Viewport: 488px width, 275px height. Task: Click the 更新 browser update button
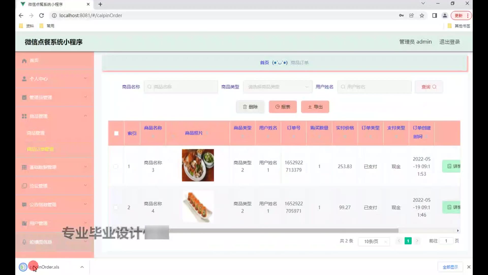[461, 16]
